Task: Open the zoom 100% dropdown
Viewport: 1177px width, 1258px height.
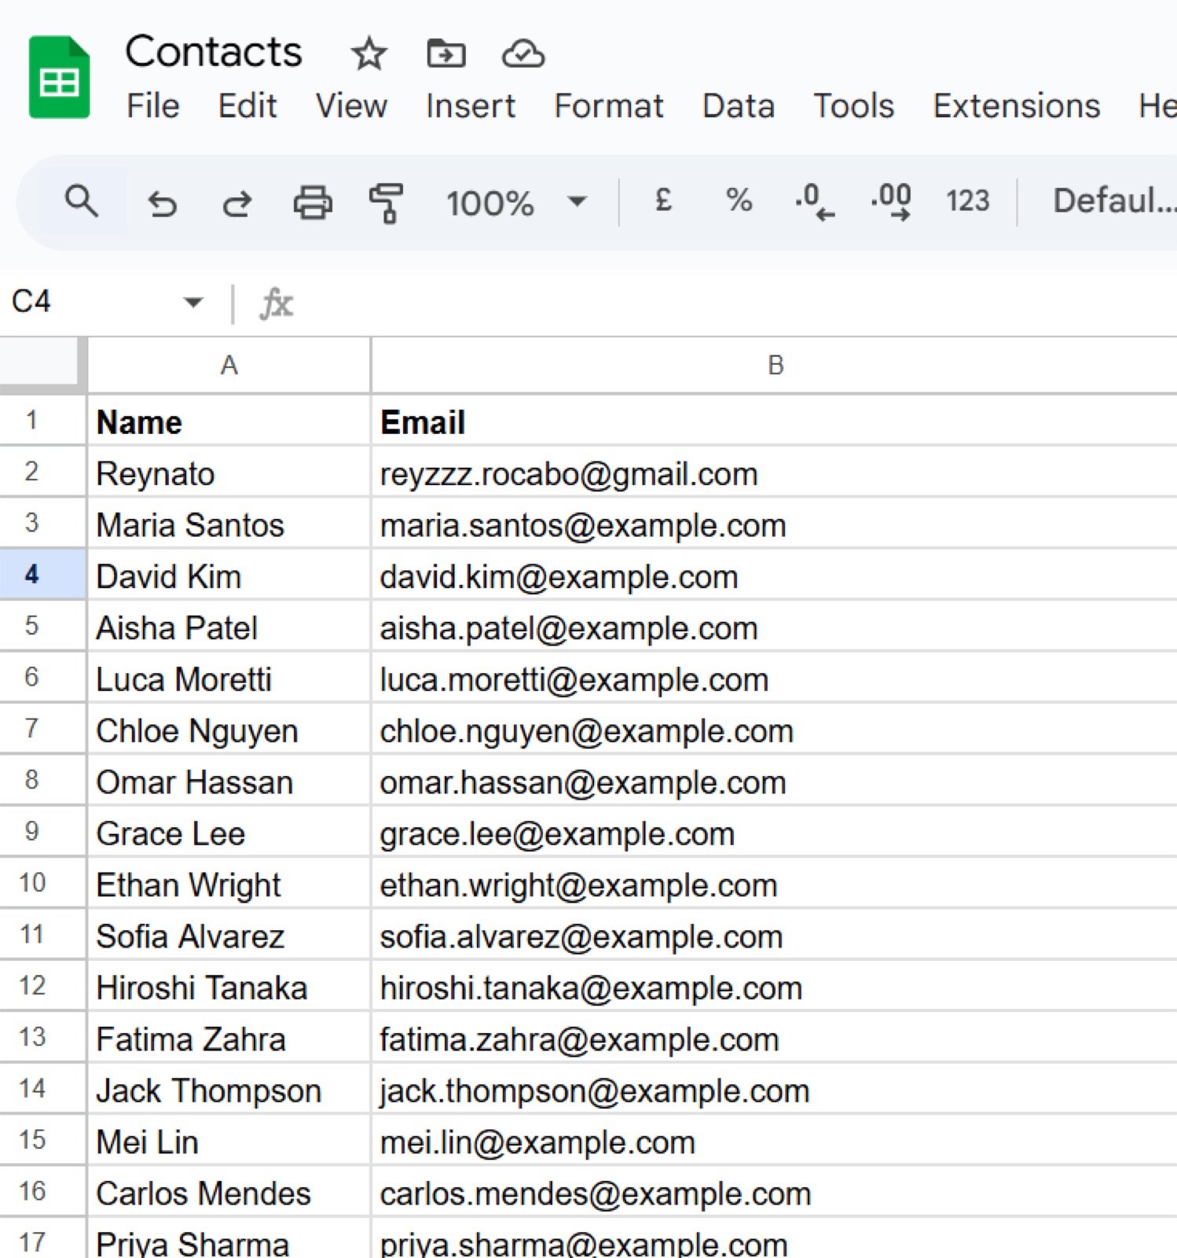Action: [x=516, y=203]
